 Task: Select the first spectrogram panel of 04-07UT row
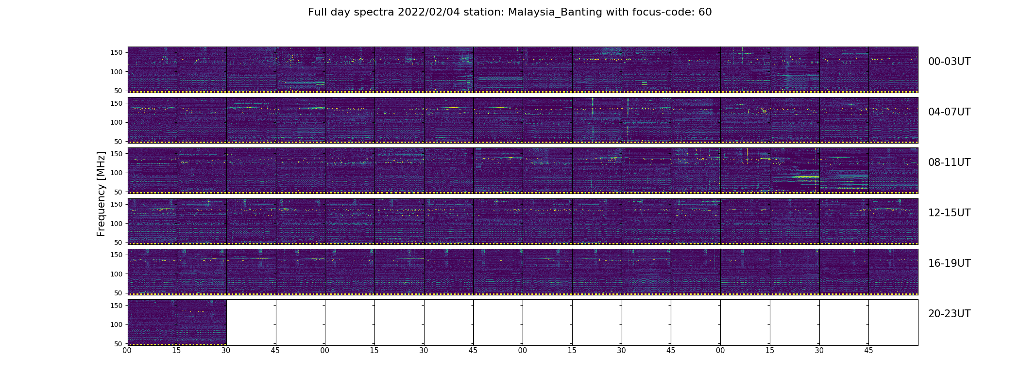(x=152, y=120)
